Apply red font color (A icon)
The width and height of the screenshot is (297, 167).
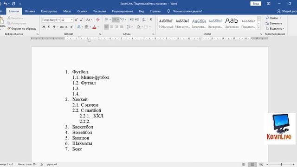pos(94,27)
